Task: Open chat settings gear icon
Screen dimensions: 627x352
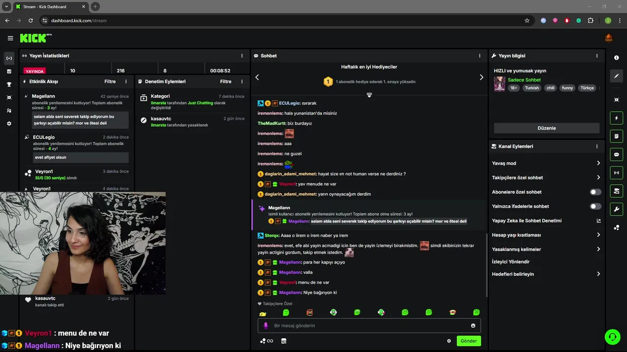Action: [449, 341]
